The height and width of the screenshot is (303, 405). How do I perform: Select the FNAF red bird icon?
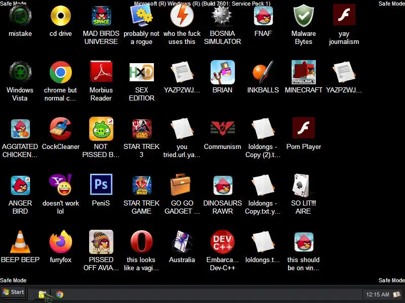point(263,16)
